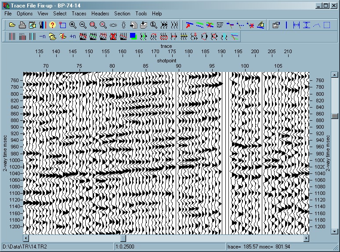Click the blue '+n' toolbar icon
This screenshot has width=340, height=252.
point(73,36)
